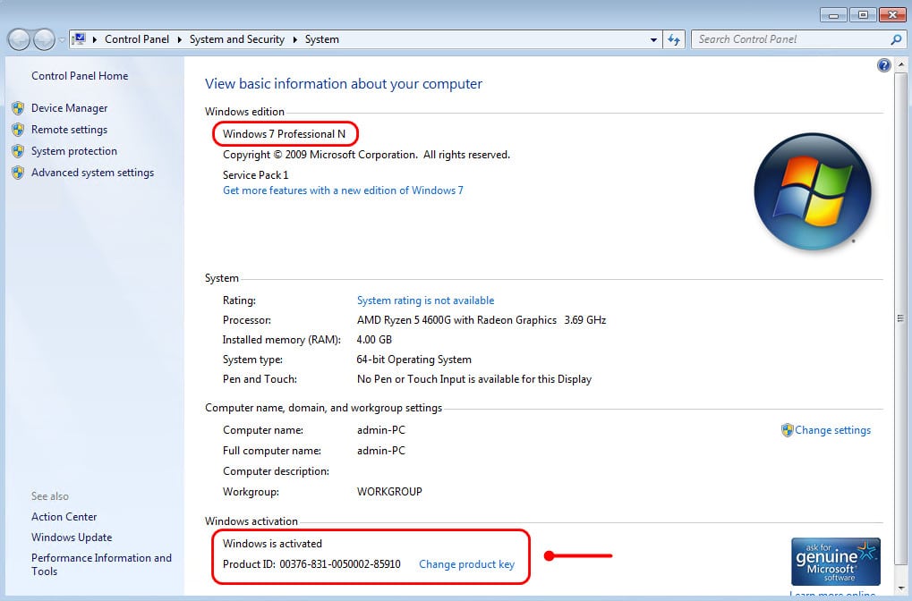The width and height of the screenshot is (912, 601).
Task: Select Control Panel in breadcrumb path
Action: (137, 39)
